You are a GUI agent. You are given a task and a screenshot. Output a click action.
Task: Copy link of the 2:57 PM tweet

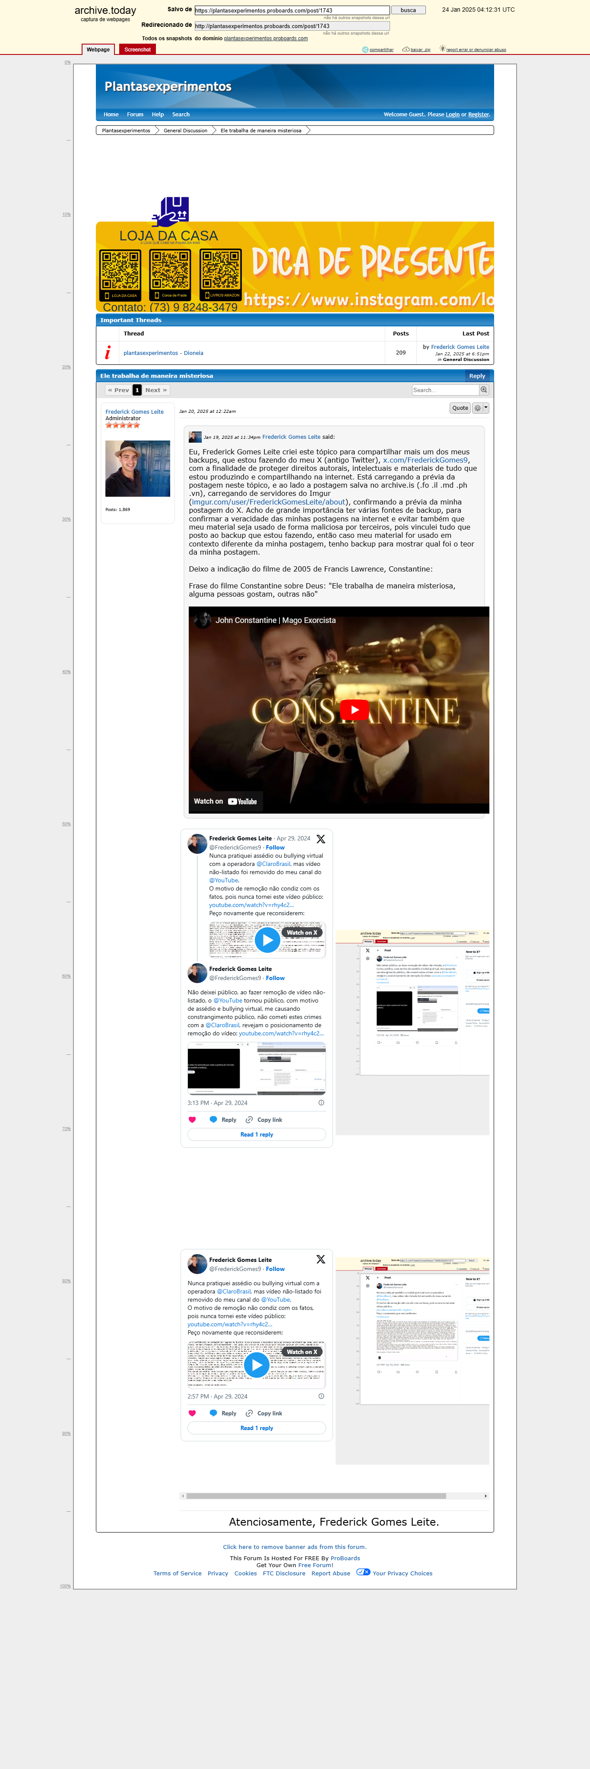point(263,1413)
